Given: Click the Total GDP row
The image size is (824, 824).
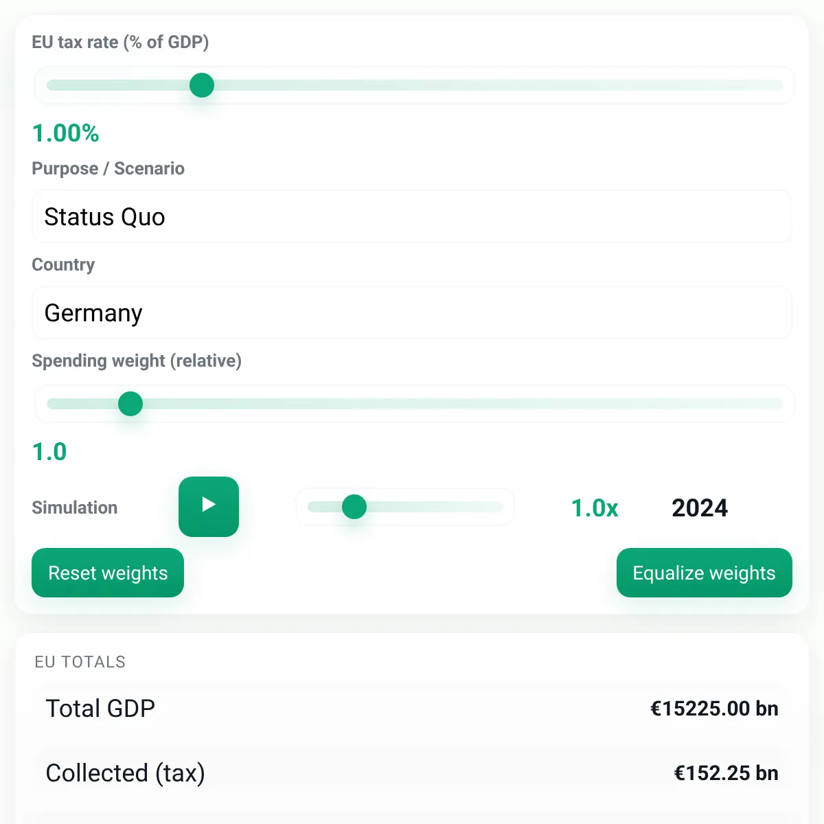Looking at the screenshot, I should pos(412,709).
